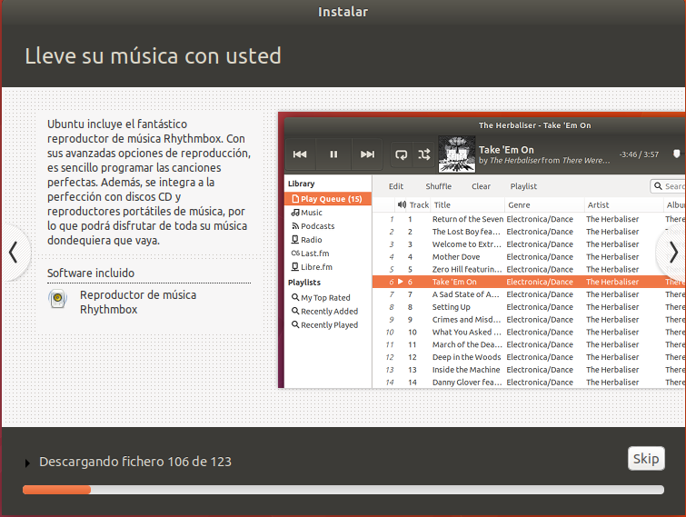The image size is (686, 517).
Task: Click the Search field in Rhythmbox
Action: pos(668,186)
